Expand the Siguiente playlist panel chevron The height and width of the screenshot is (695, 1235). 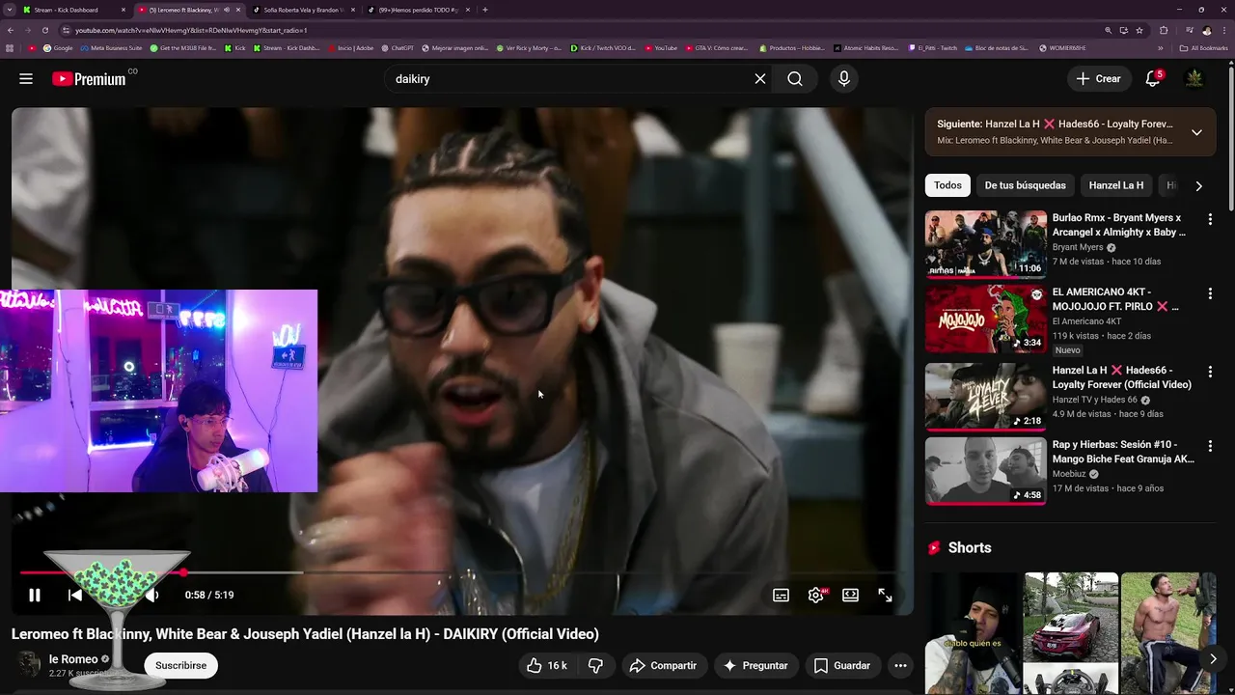tap(1196, 132)
